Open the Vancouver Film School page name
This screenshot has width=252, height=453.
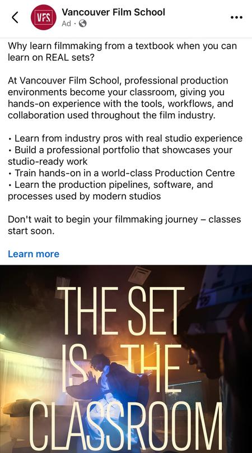pos(113,12)
